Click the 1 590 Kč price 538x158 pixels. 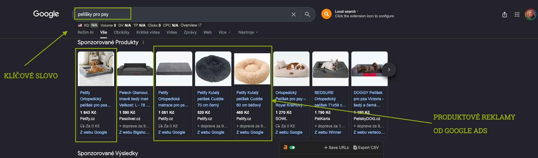click(127, 112)
